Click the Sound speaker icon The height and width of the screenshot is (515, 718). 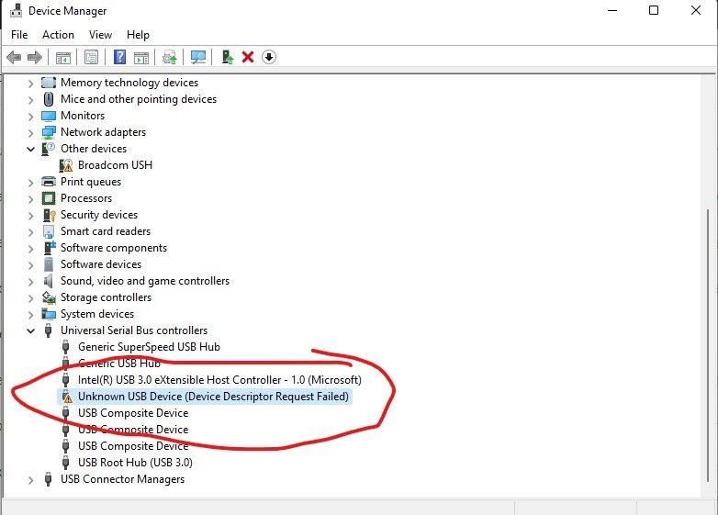(x=48, y=281)
